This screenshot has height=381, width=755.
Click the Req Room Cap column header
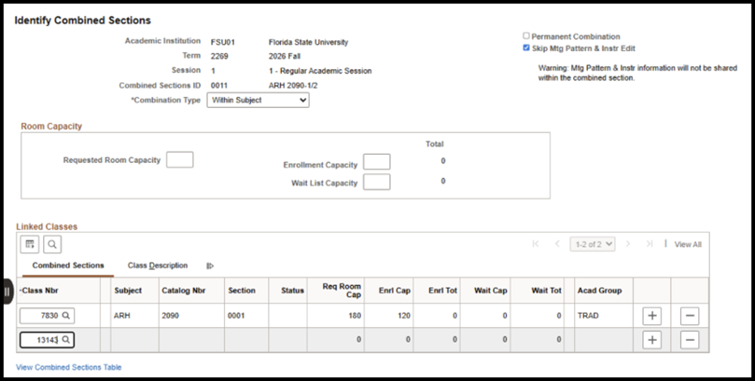coord(342,291)
